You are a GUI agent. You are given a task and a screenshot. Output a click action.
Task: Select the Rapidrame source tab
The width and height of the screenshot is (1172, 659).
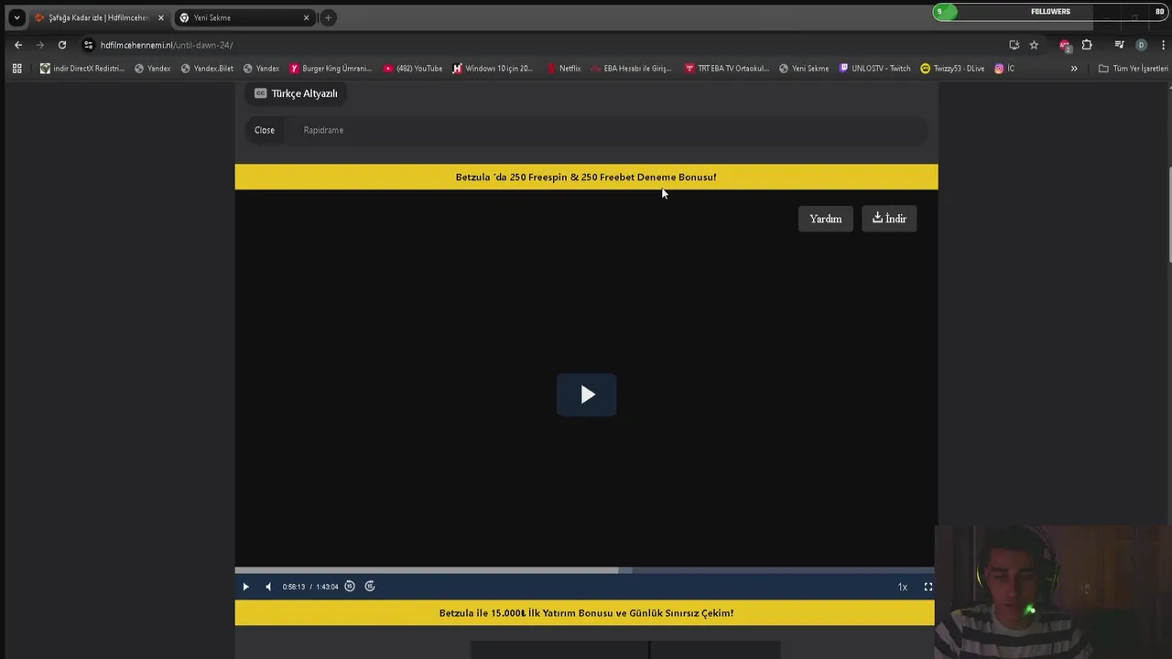tap(323, 130)
